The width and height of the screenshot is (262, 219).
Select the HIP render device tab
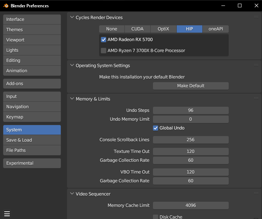(x=190, y=29)
